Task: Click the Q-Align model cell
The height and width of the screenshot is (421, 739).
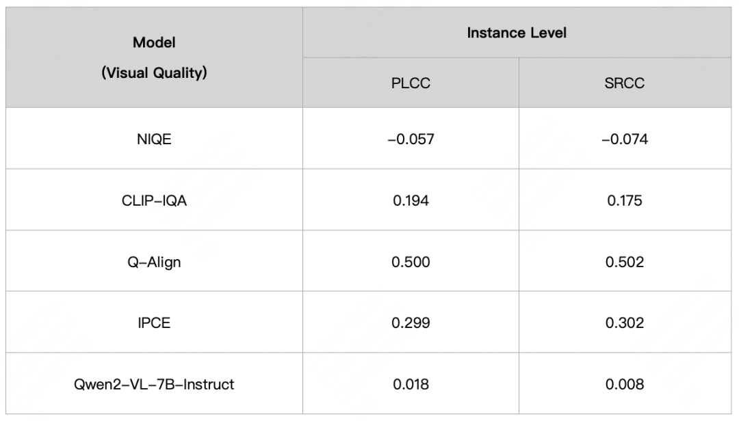Action: [154, 261]
